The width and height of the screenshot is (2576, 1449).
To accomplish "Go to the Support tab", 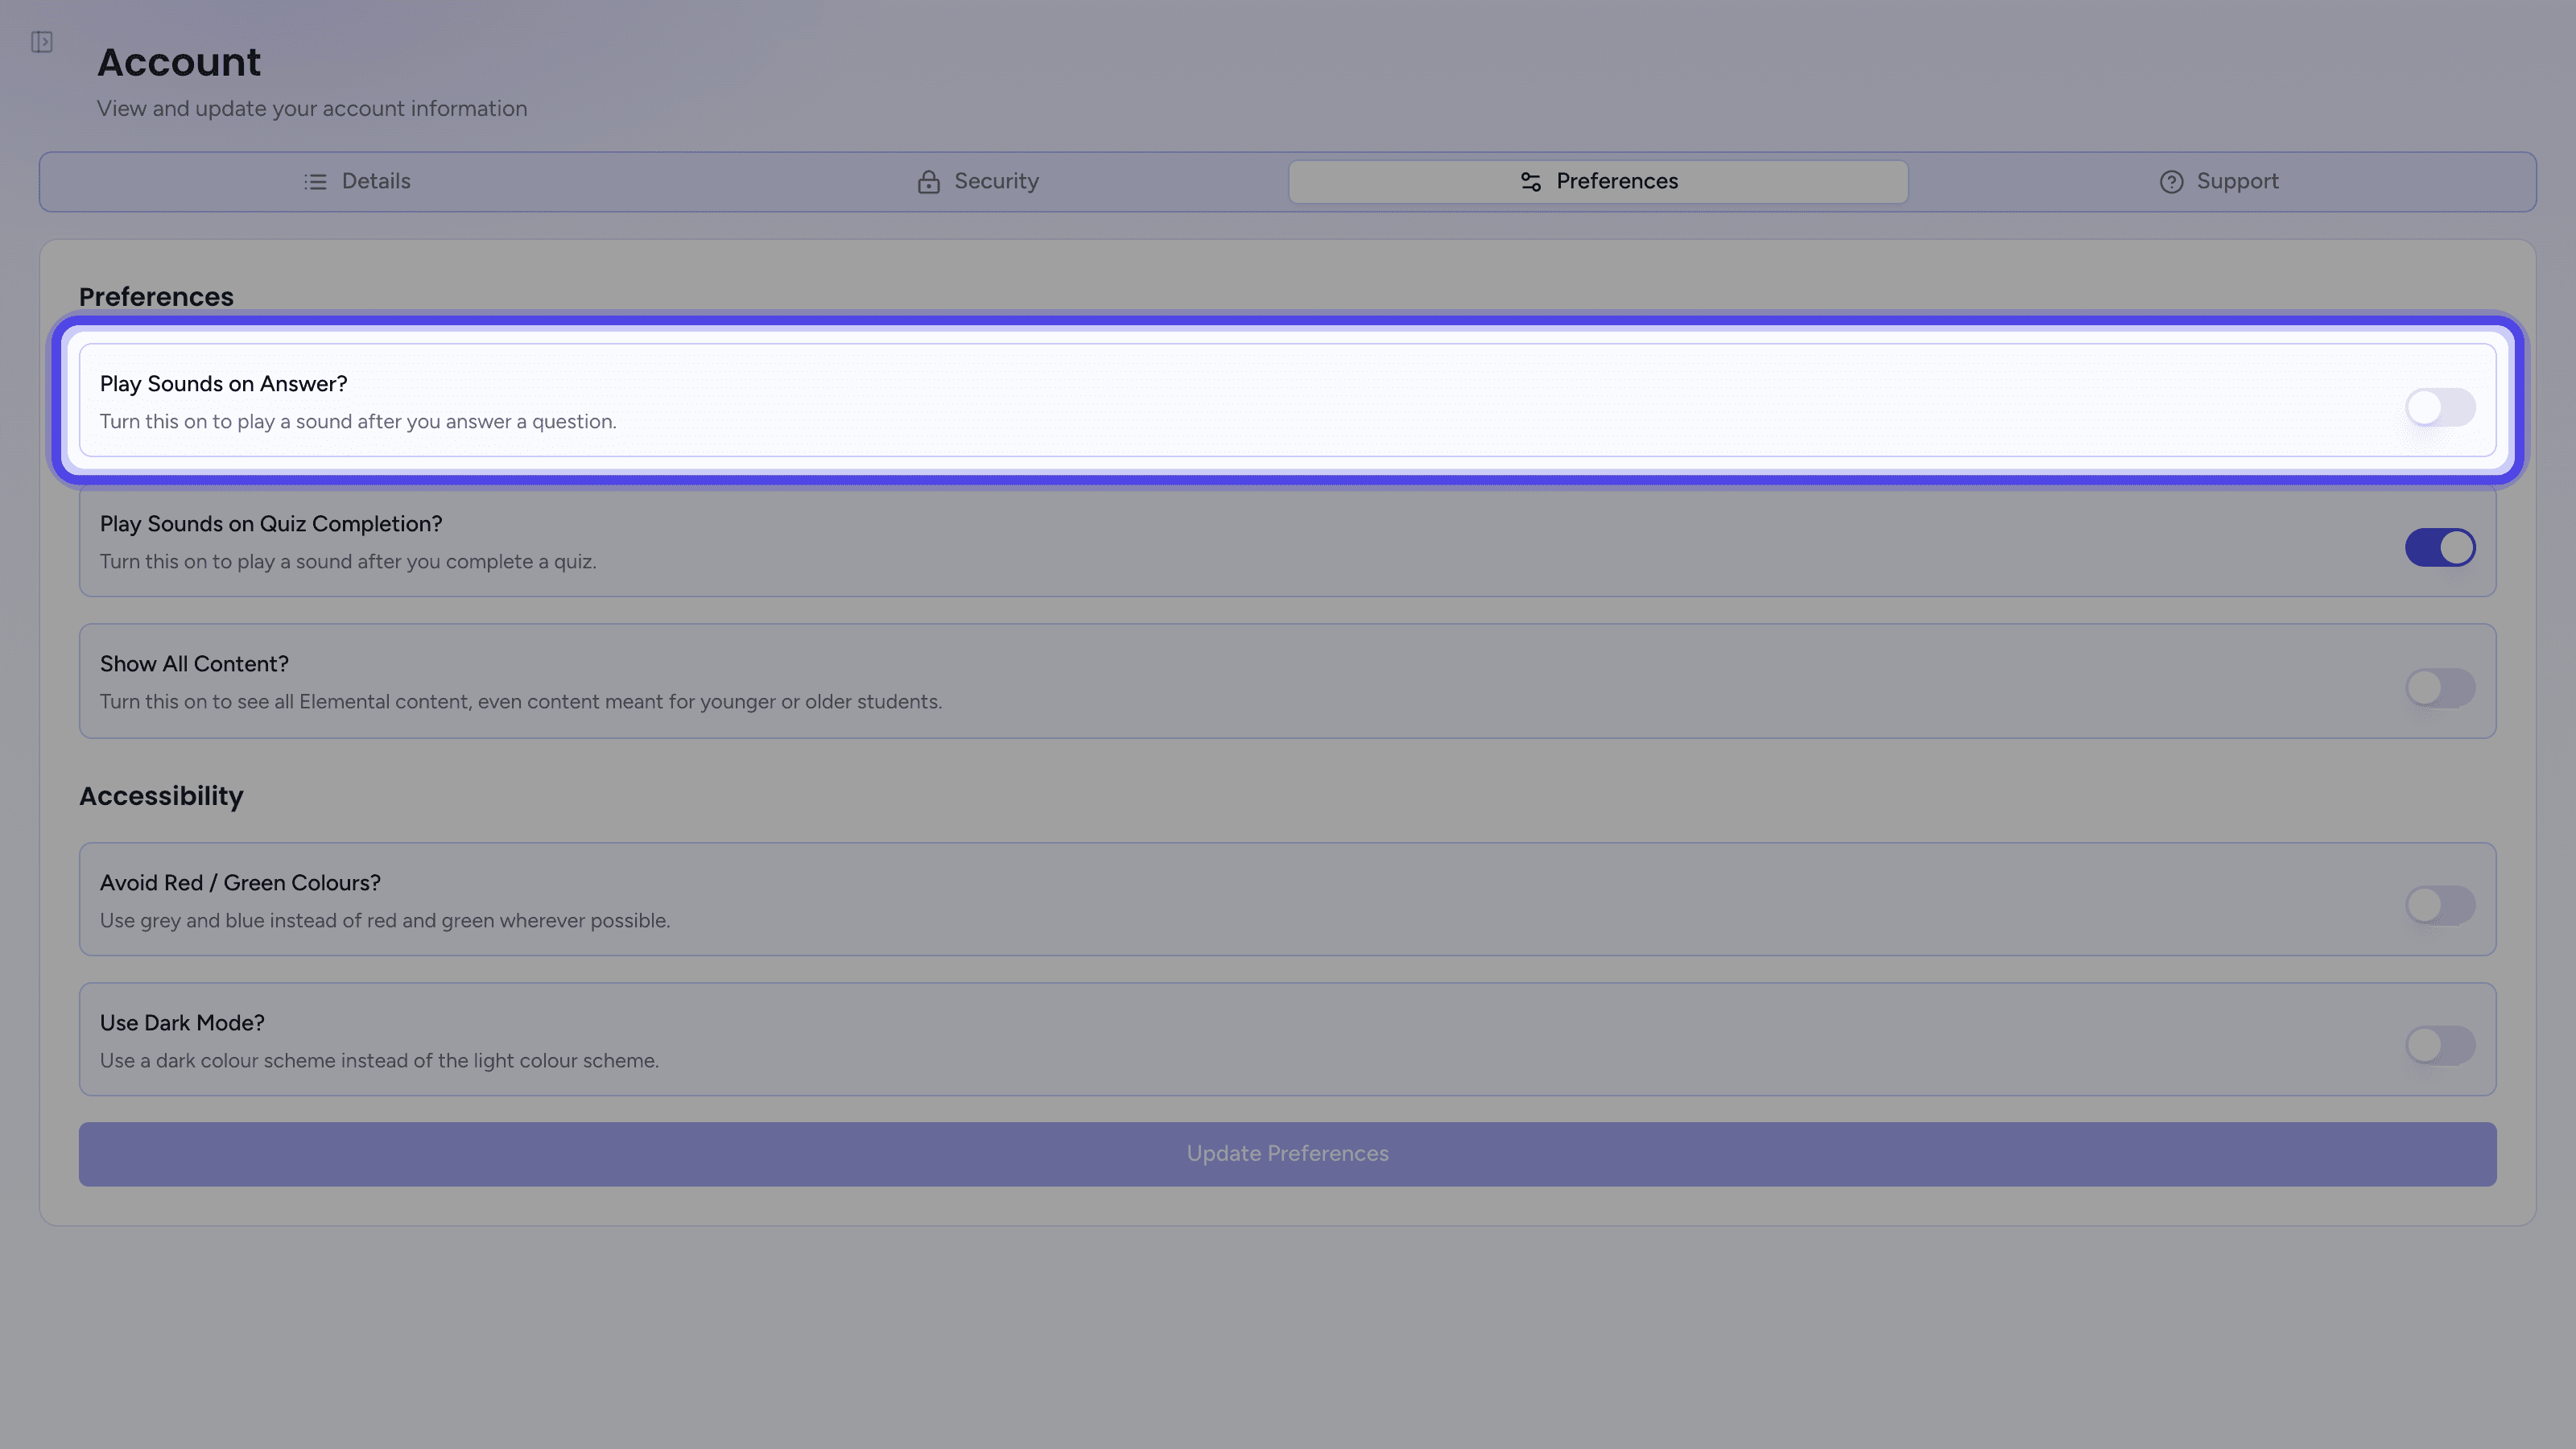I will (x=2219, y=182).
